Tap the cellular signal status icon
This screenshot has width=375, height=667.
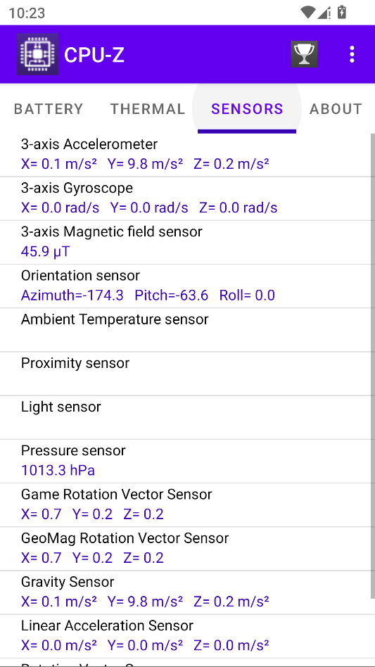(324, 13)
